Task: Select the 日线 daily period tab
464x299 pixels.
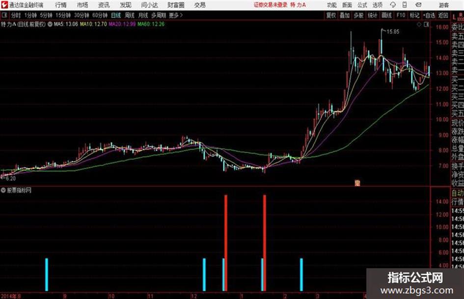Action: pos(116,15)
